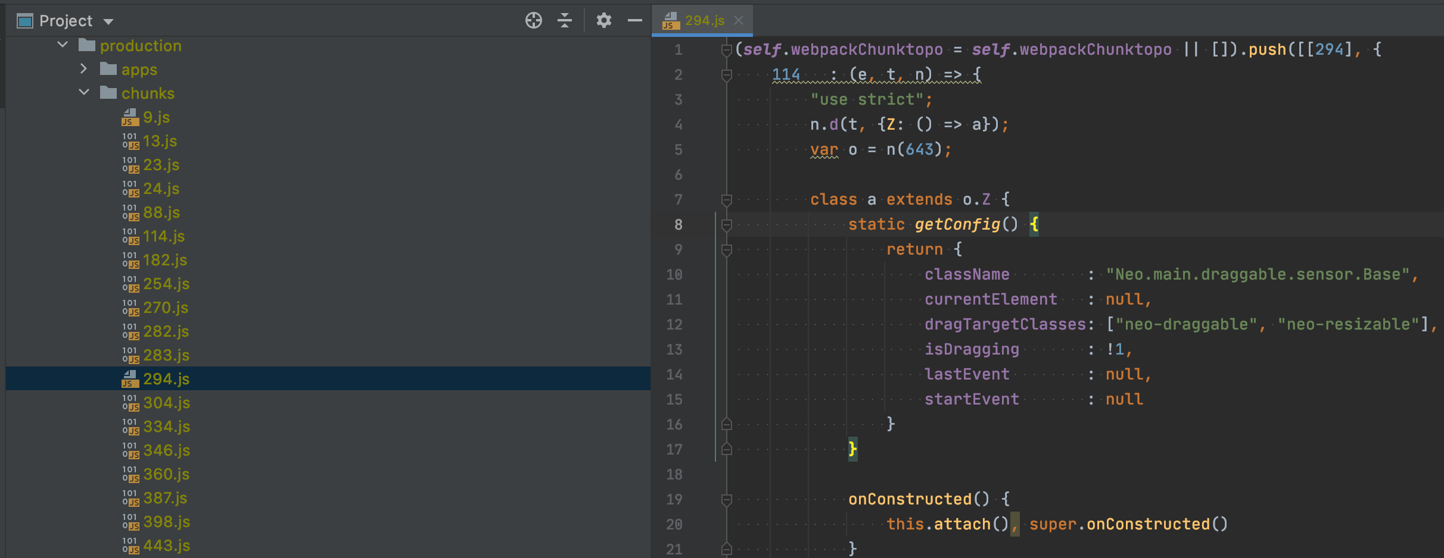1444x558 pixels.
Task: Click the JS file icon beside 9.js
Action: tap(130, 117)
